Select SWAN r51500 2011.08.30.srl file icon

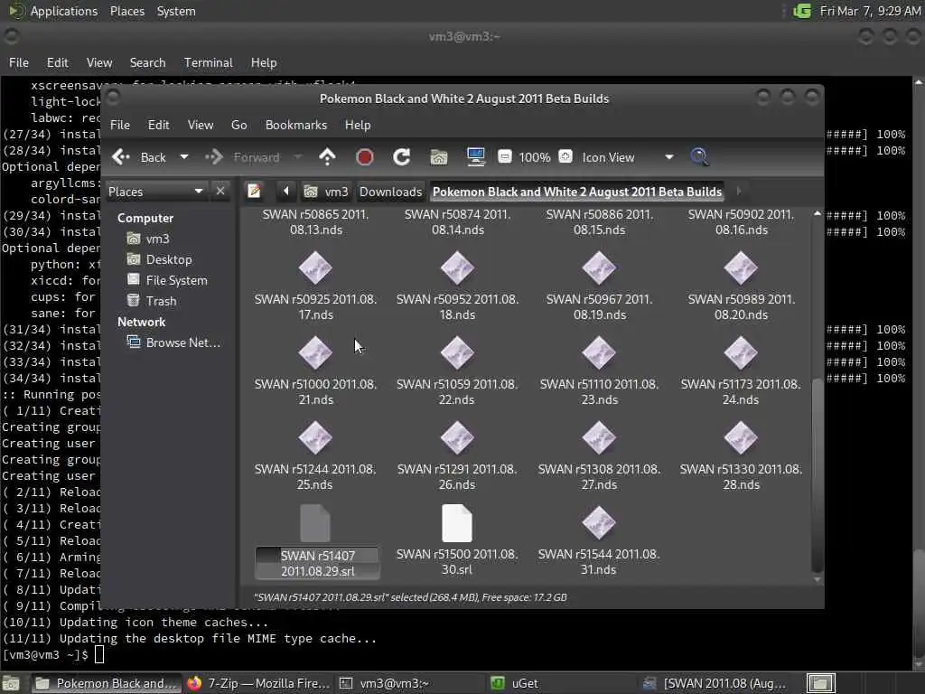[x=457, y=523]
